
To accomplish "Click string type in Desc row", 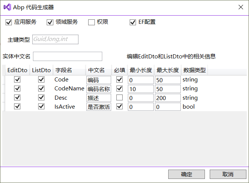I will tap(190, 98).
